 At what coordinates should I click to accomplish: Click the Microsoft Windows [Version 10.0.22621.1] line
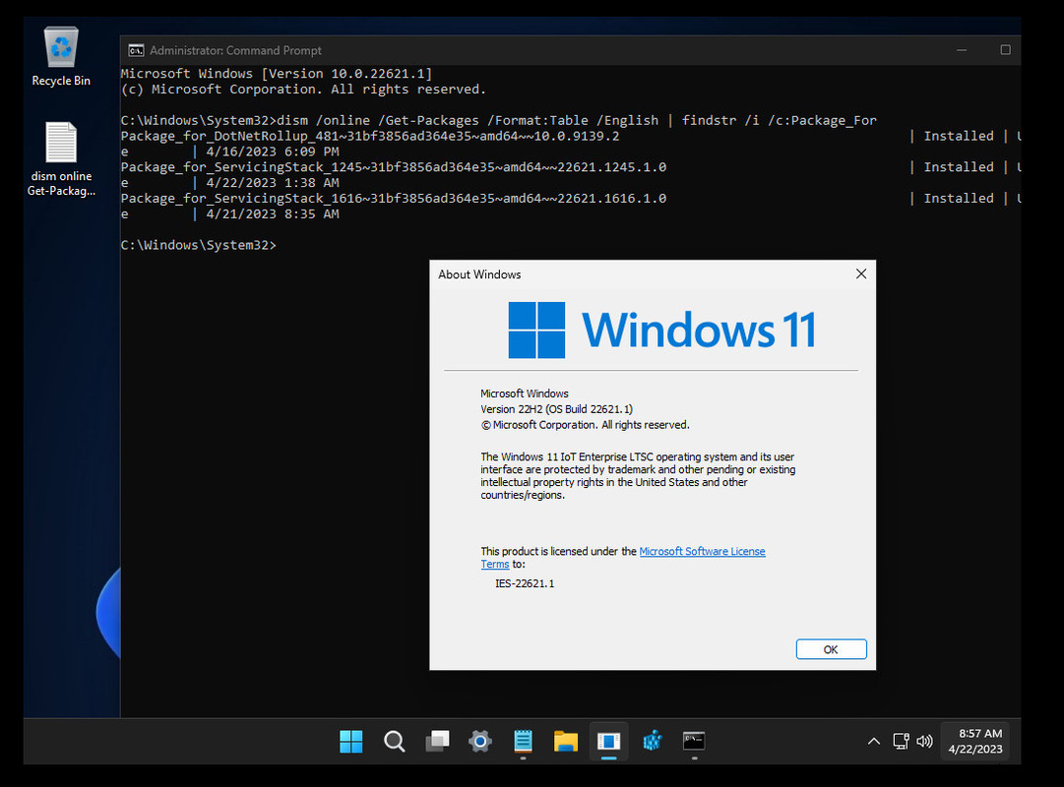point(277,73)
